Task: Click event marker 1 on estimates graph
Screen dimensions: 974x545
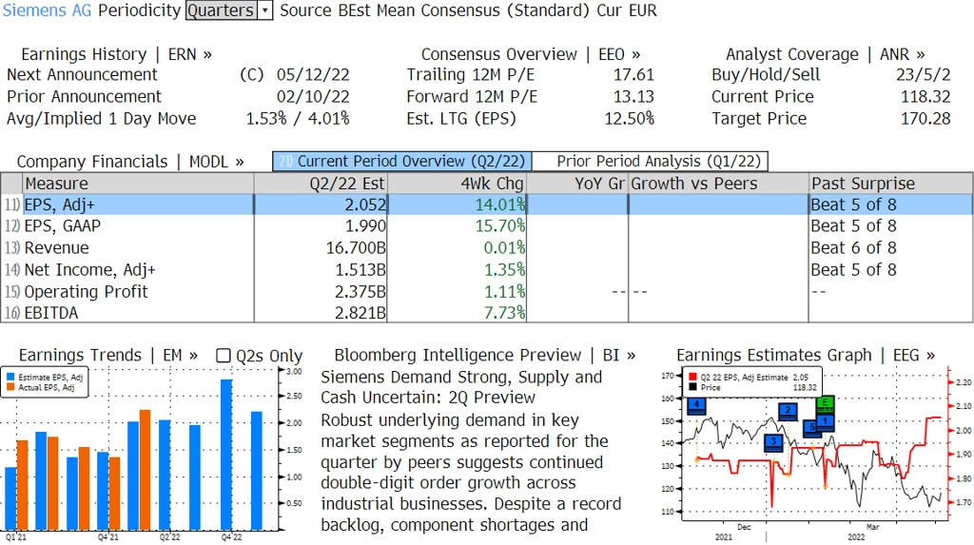Action: [x=825, y=422]
